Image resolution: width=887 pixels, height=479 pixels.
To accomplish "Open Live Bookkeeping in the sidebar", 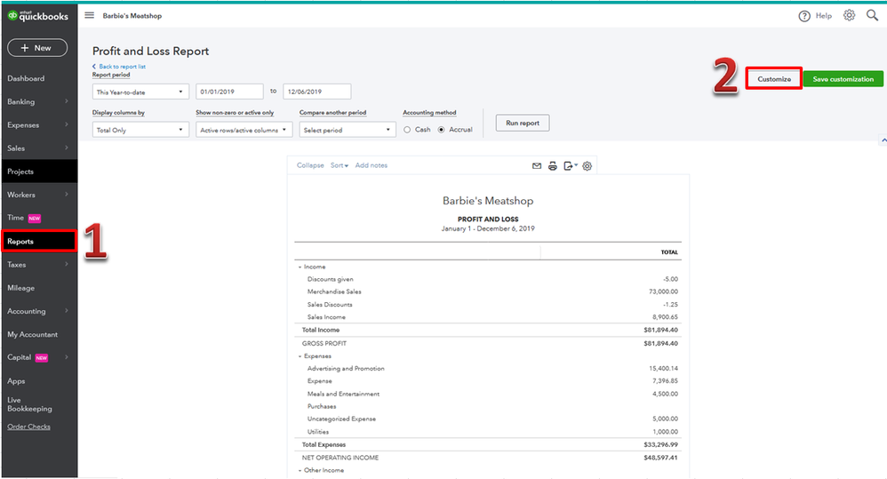I will click(29, 404).
